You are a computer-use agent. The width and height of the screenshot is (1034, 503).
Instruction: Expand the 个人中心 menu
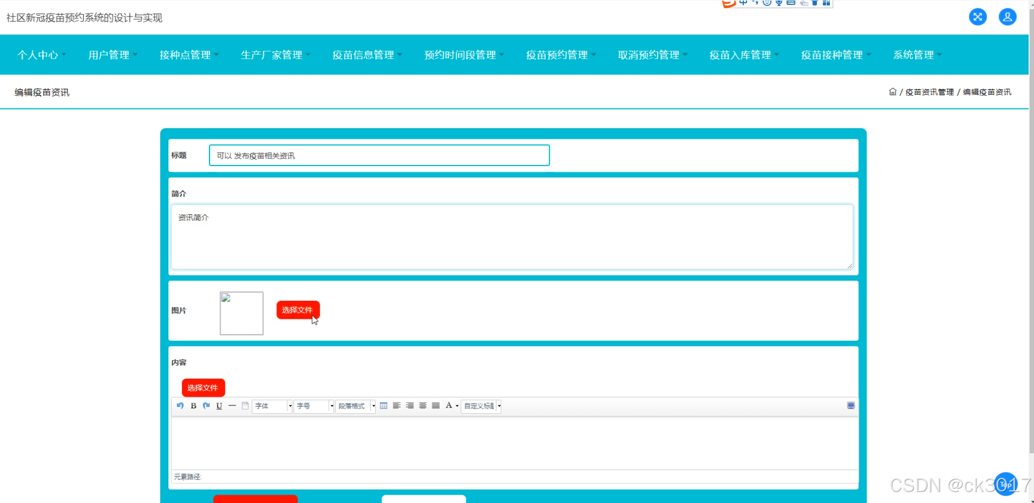click(x=42, y=55)
